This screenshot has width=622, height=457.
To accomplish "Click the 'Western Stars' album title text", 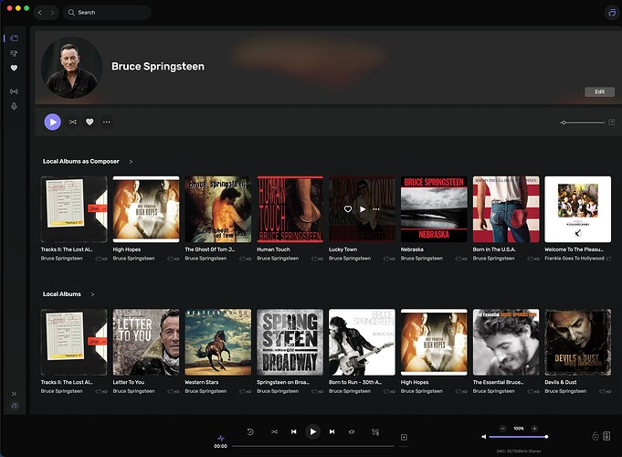I will click(201, 382).
